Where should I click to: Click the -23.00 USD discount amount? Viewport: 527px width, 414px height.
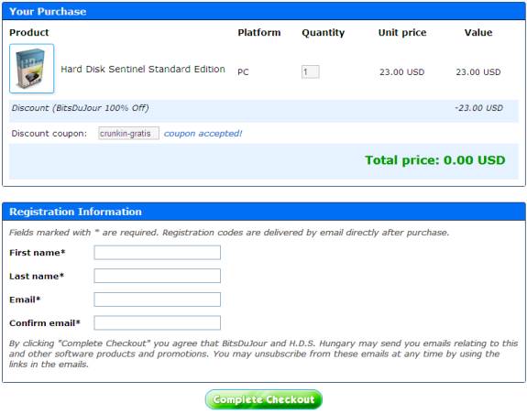479,108
